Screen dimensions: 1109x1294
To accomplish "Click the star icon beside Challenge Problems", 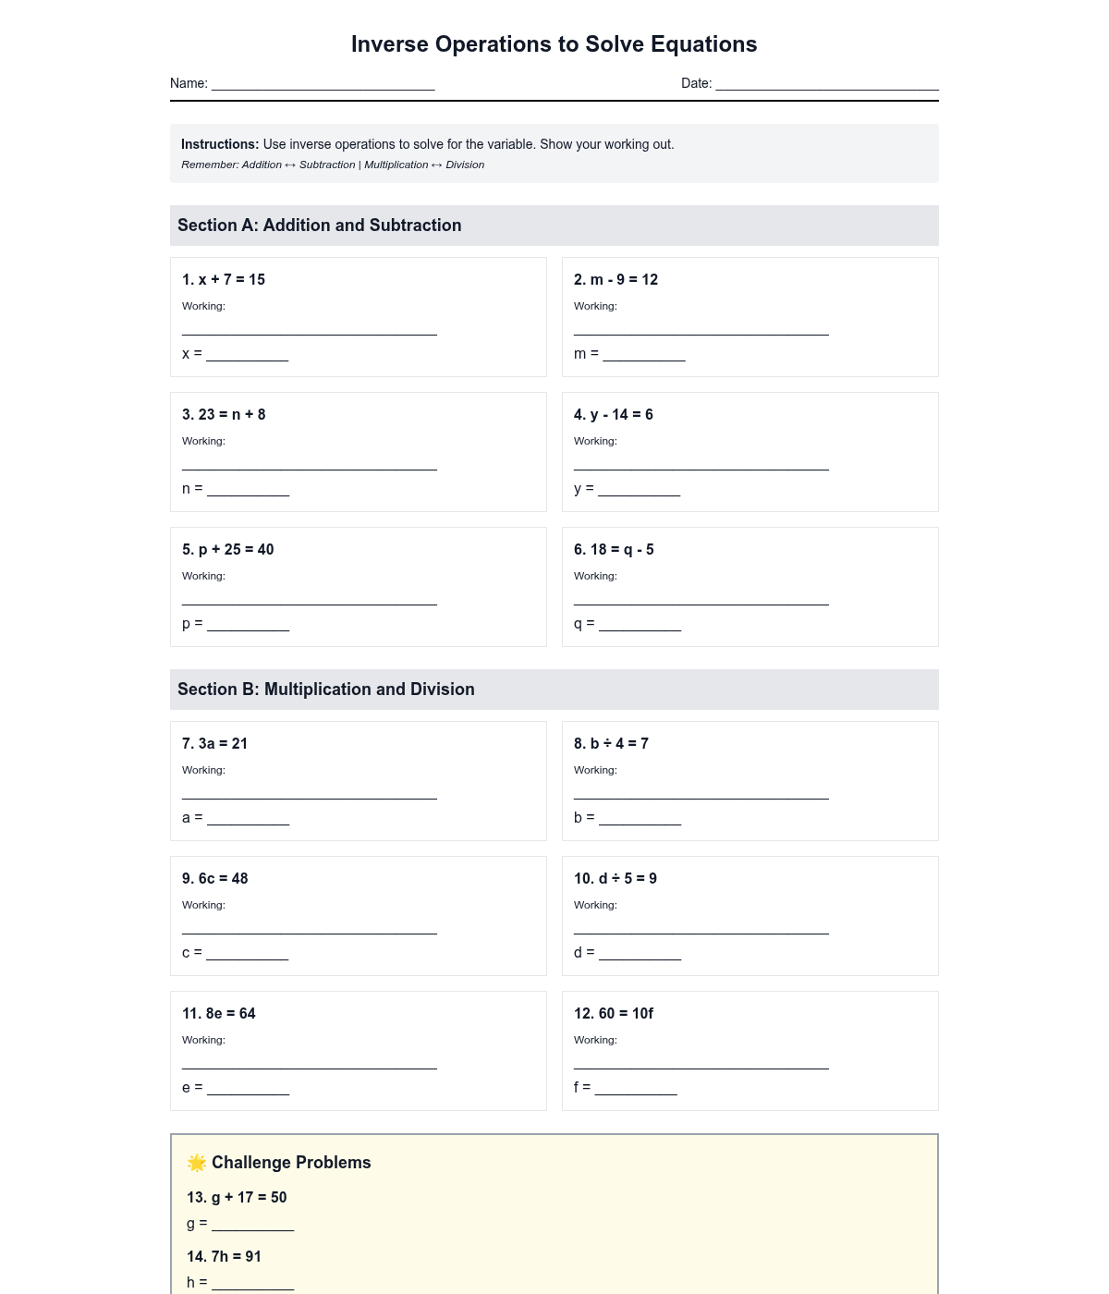I will [197, 1163].
